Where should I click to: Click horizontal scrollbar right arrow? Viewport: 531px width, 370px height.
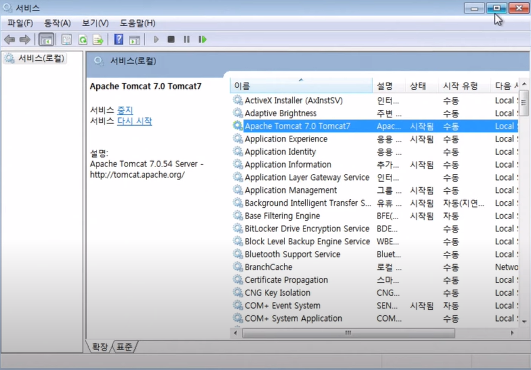point(512,333)
